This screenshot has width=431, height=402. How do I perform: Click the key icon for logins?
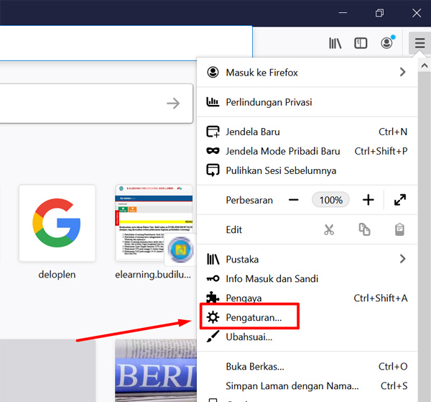tap(213, 279)
